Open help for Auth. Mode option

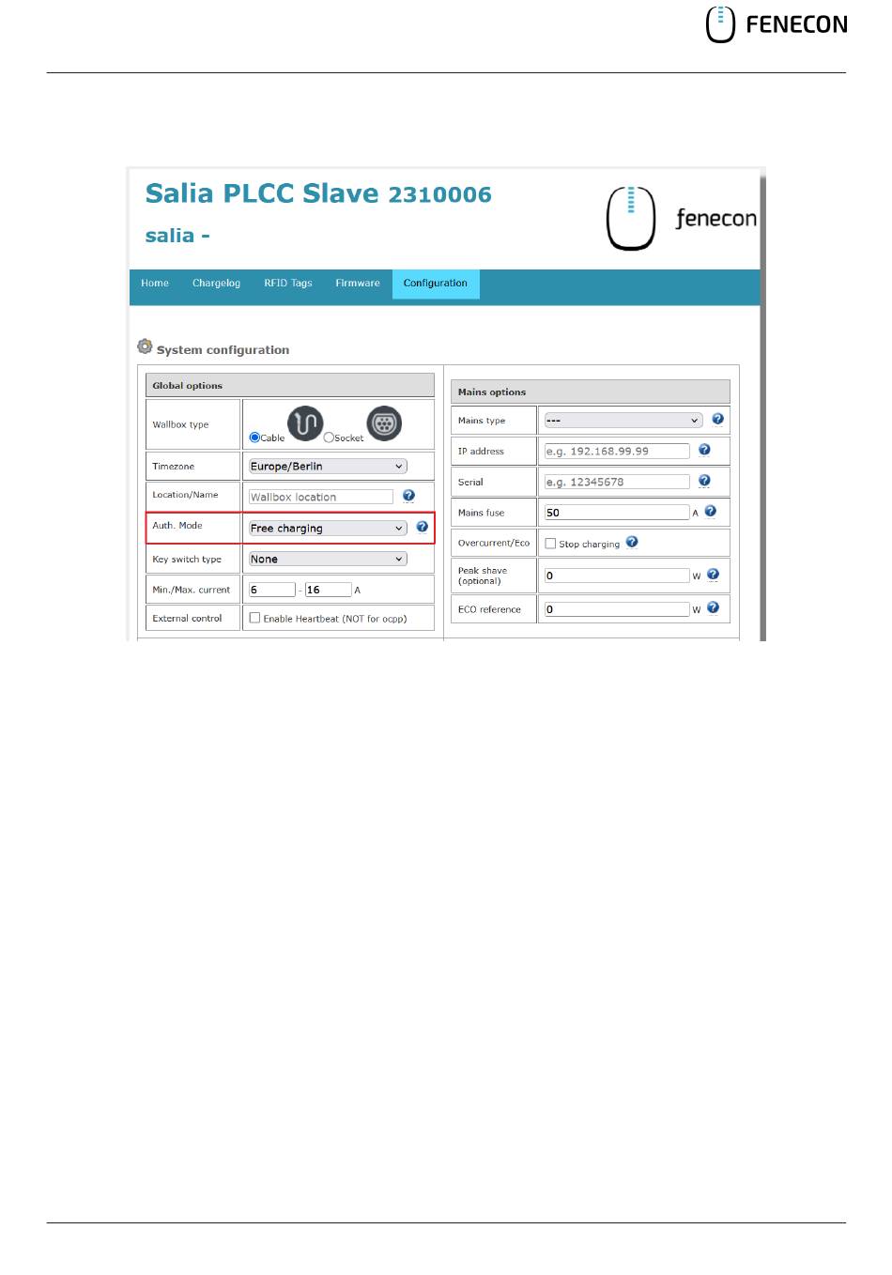click(x=423, y=527)
